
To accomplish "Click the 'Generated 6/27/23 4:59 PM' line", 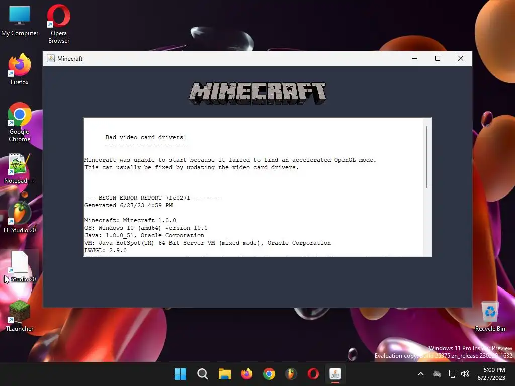I will [128, 205].
